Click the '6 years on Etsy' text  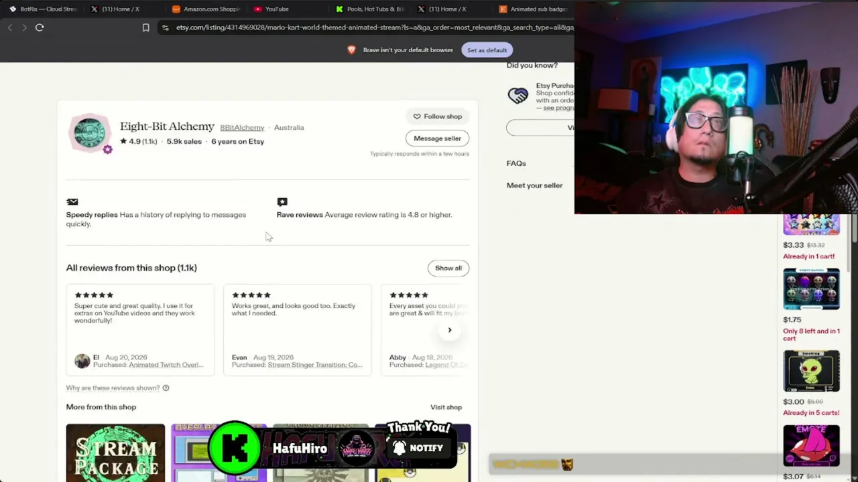coord(237,142)
